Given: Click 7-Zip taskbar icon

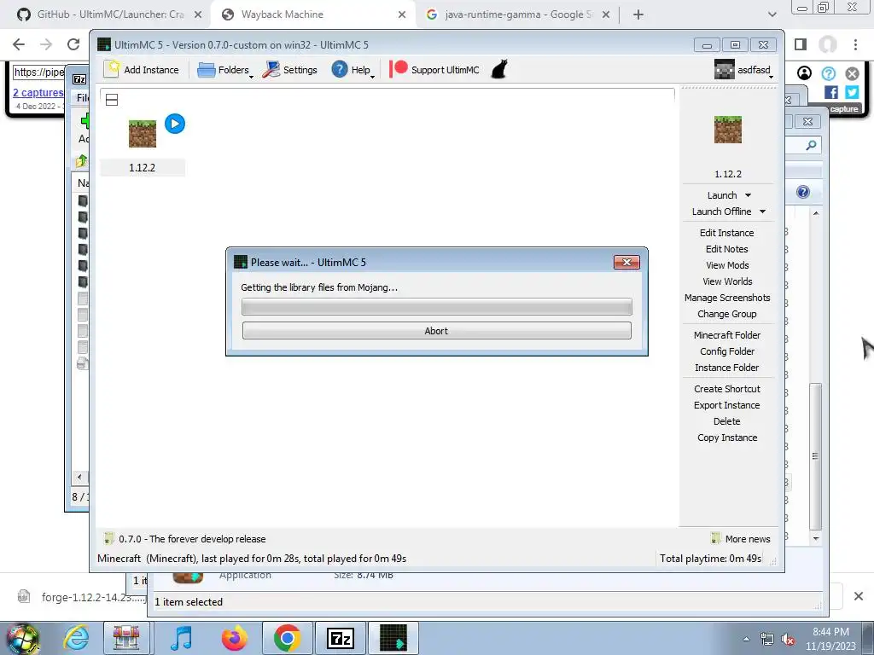Looking at the screenshot, I should [x=341, y=638].
